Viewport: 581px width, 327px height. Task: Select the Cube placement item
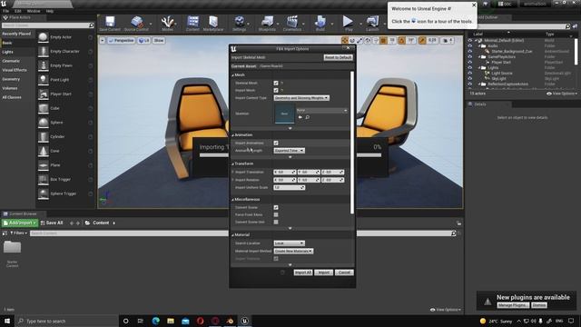click(65, 108)
